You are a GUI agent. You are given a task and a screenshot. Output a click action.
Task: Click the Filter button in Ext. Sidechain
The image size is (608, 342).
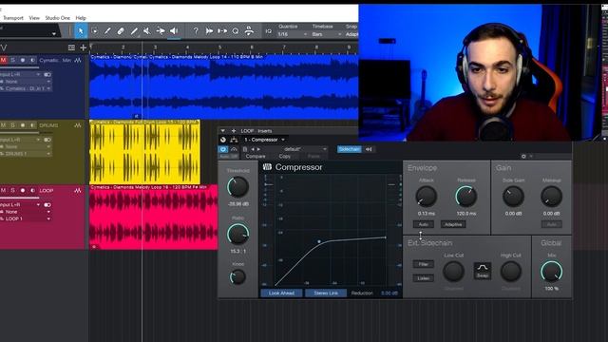click(x=423, y=264)
